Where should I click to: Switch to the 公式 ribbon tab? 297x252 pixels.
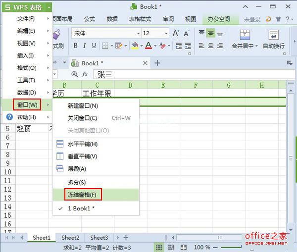click(x=90, y=19)
